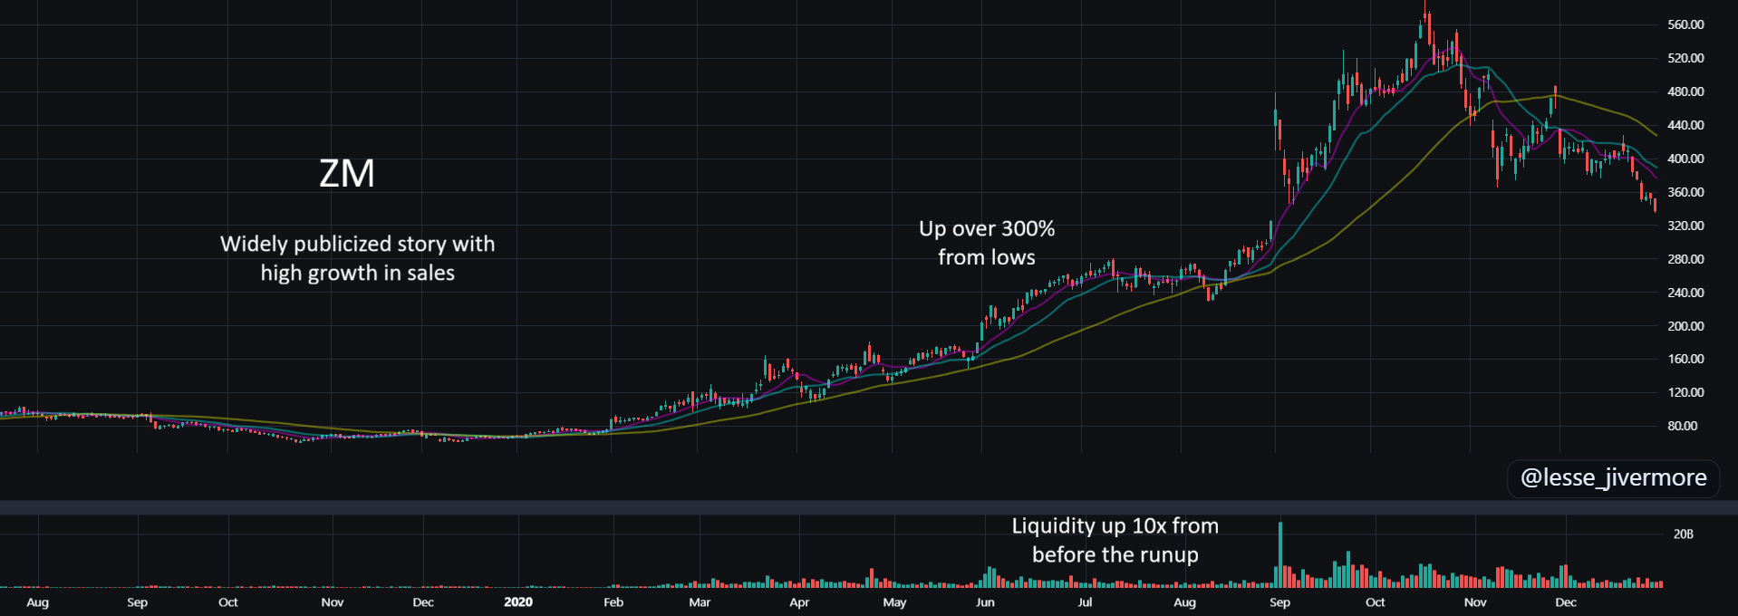Image resolution: width=1738 pixels, height=616 pixels.
Task: Click the 520.00 price axis label
Action: tap(1685, 58)
